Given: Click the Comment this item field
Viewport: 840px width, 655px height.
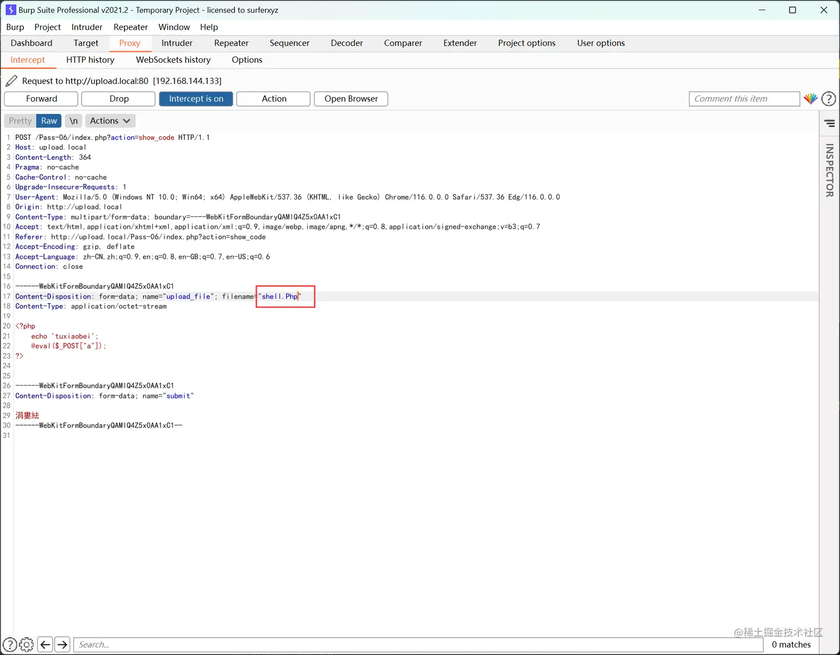Looking at the screenshot, I should (744, 99).
